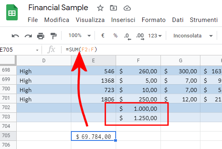
Task: Open the Google Sheets home icon
Action: point(12,12)
